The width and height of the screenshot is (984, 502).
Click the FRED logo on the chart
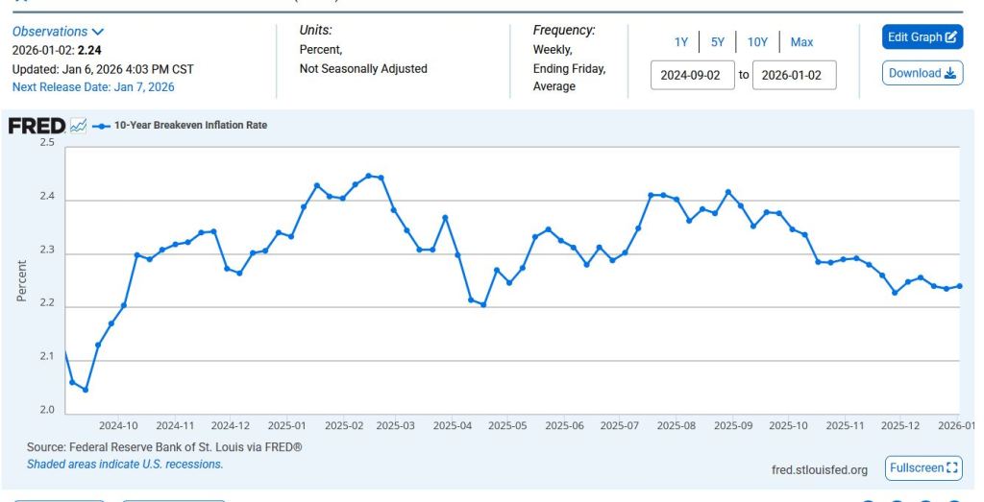coord(37,126)
